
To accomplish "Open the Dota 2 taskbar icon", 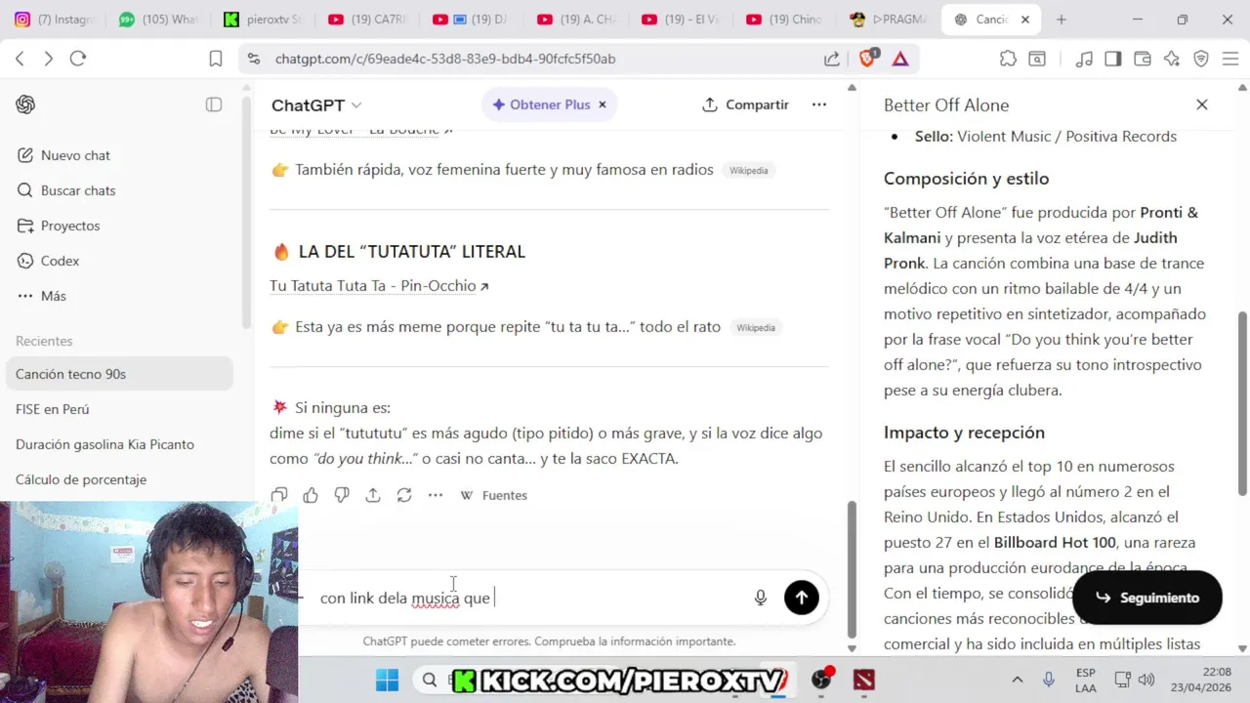I will 864,680.
